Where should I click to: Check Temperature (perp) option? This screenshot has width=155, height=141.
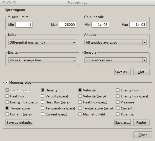click(80, 108)
